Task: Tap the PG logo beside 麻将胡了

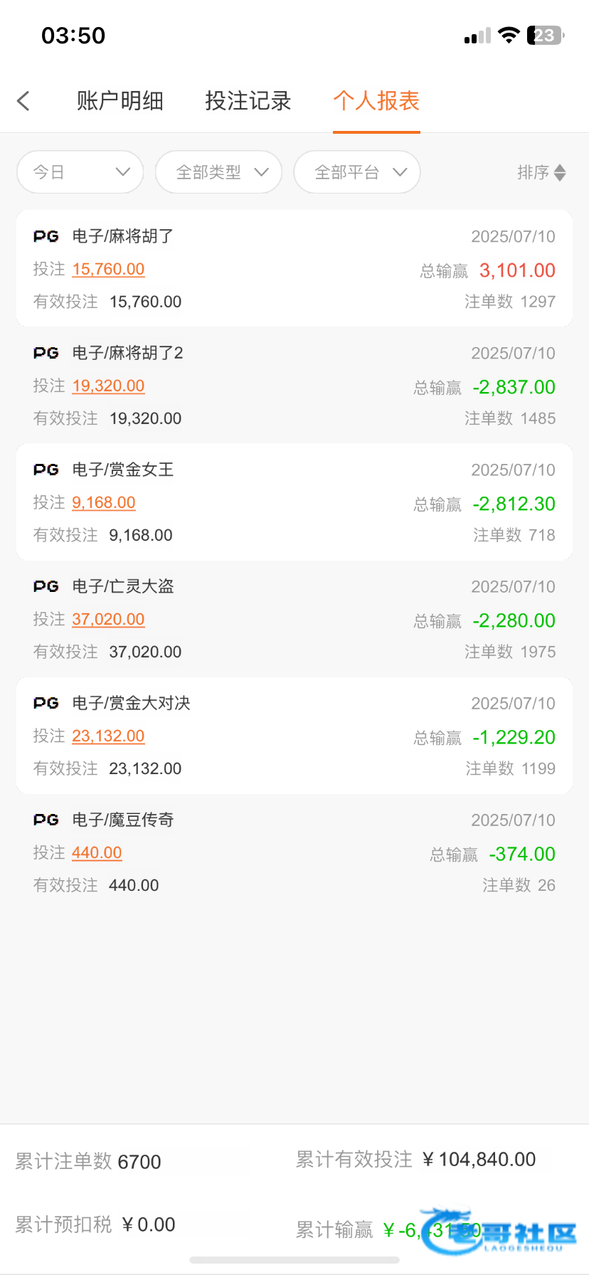Action: point(46,236)
